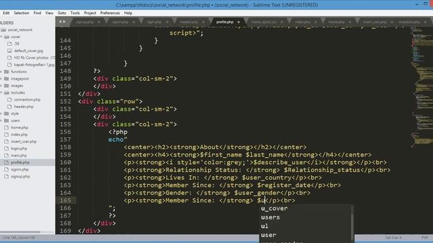This screenshot has height=243, width=433.
Task: Open the Help menu
Action: tap(128, 13)
